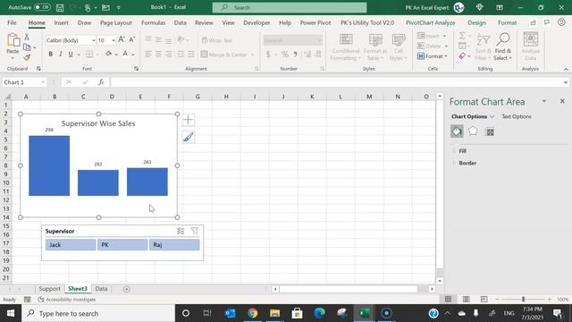Open the font name dropdown
This screenshot has height=322, width=572.
pos(93,40)
